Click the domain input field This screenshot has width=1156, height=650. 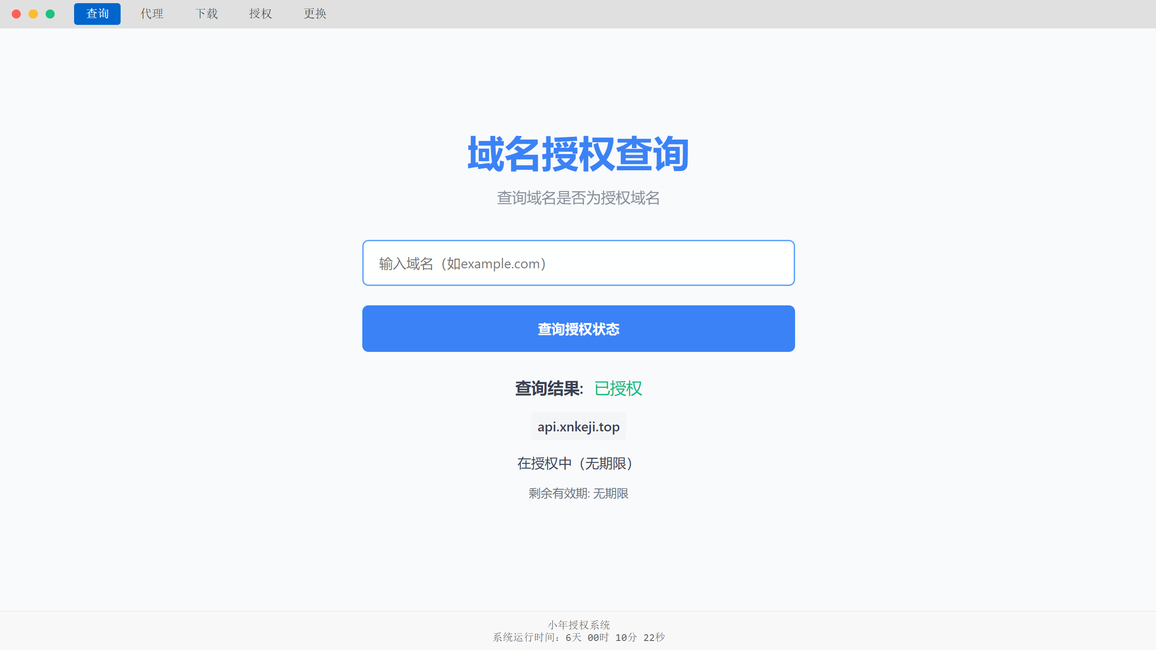pyautogui.click(x=578, y=262)
